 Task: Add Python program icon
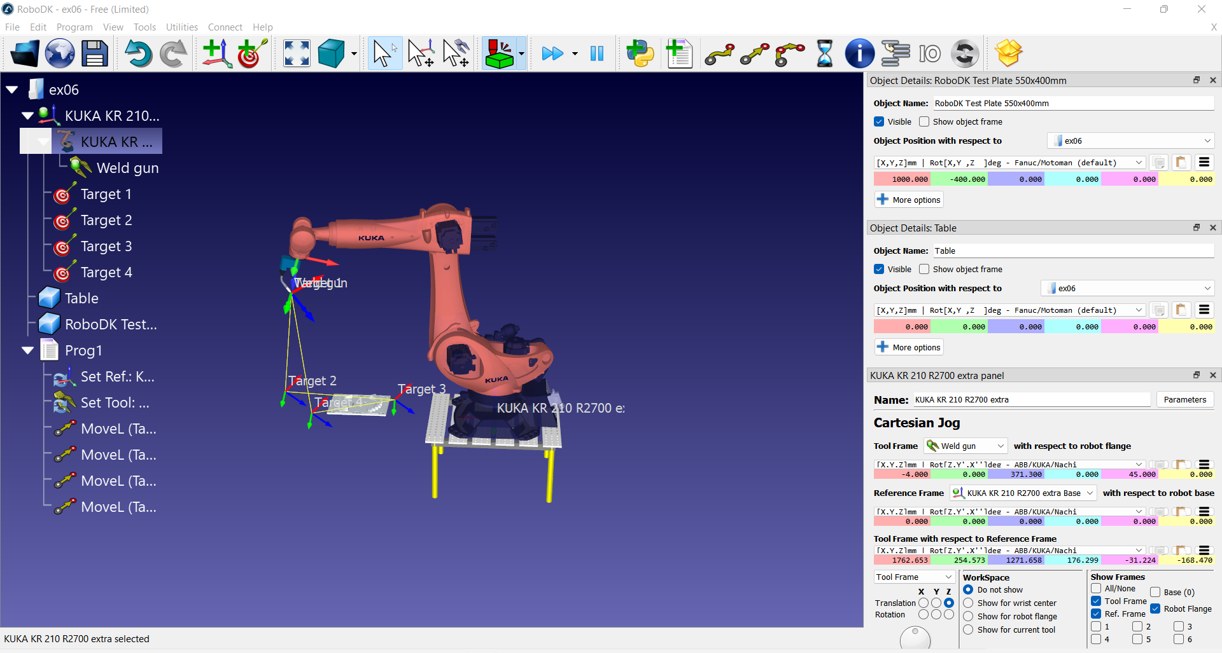(x=640, y=53)
